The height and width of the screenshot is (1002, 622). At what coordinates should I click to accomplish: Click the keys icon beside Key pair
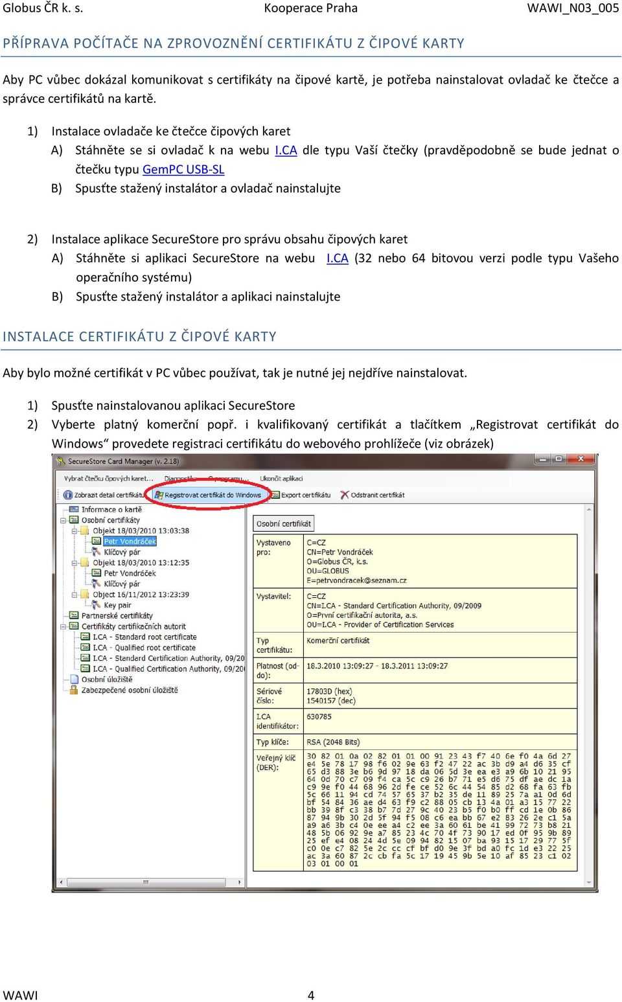(97, 605)
